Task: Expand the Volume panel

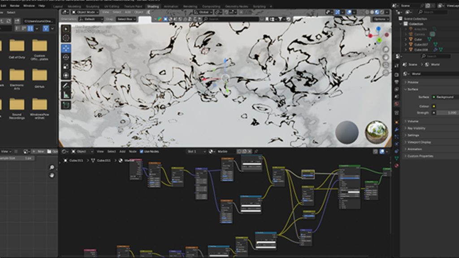Action: point(412,121)
